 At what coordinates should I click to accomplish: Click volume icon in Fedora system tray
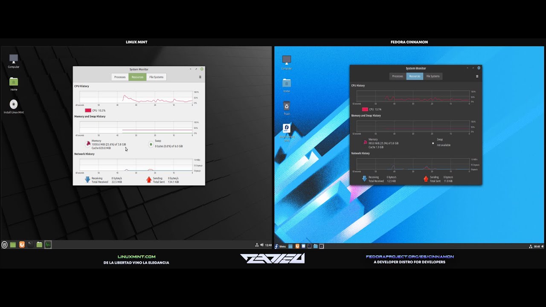click(x=543, y=246)
